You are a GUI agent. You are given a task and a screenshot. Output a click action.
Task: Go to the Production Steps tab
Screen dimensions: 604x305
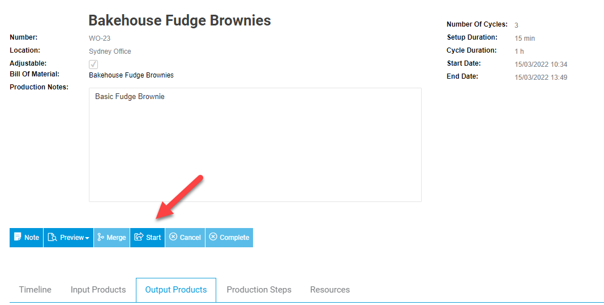[259, 290]
